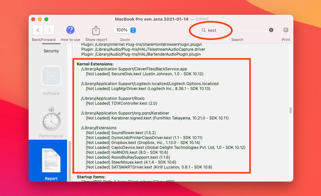Image resolution: width=321 pixels, height=196 pixels.
Task: Click the Soundflower.kext line
Action: (x=121, y=133)
